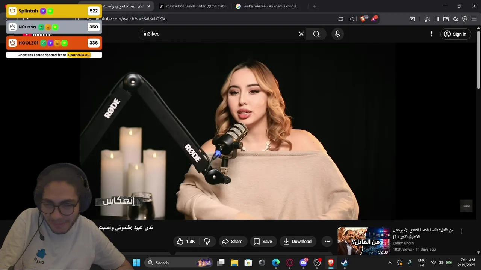Click the Brave VPN shield icon
481x270 pixels.
pyautogui.click(x=465, y=19)
